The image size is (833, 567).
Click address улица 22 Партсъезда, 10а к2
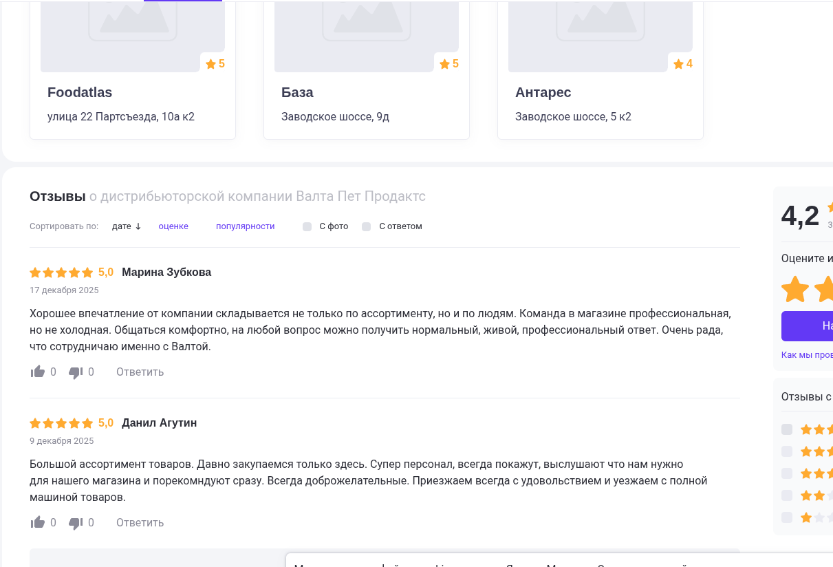[121, 117]
